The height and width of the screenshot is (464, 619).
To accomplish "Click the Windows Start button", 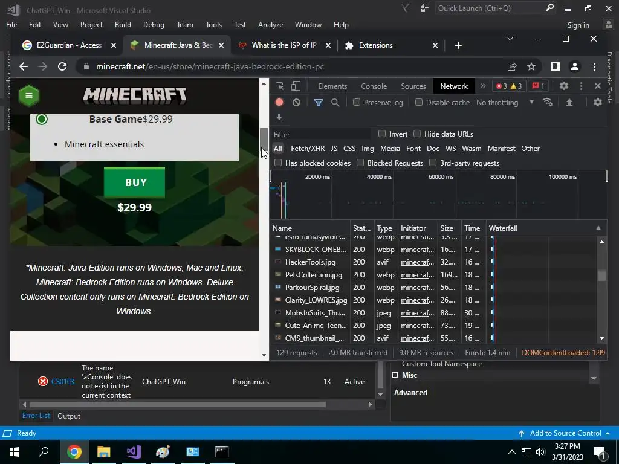I will (15, 451).
